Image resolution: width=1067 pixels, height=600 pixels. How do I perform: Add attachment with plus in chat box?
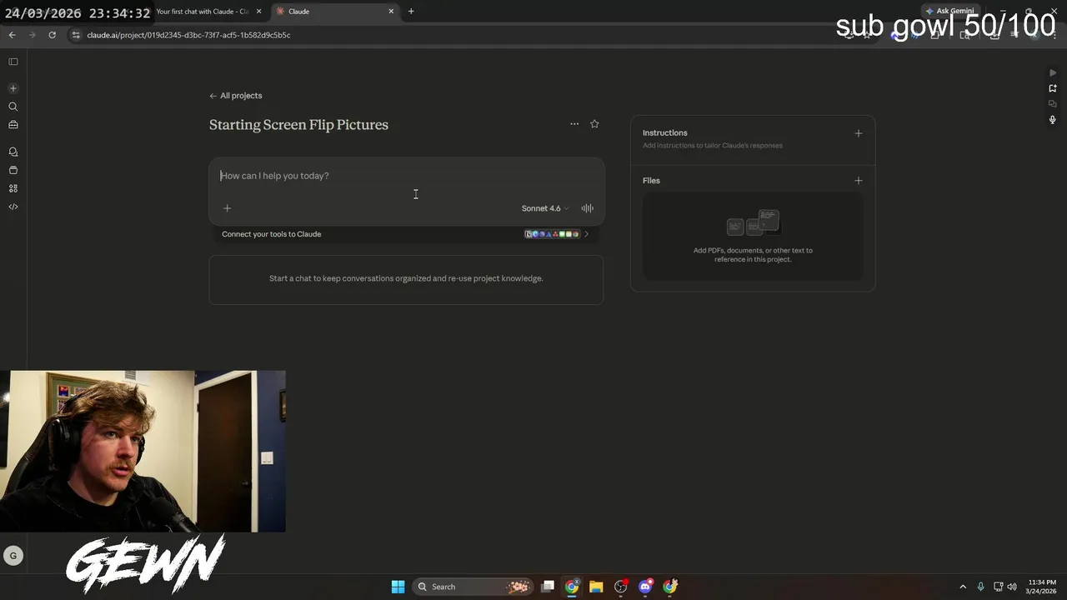pyautogui.click(x=227, y=208)
